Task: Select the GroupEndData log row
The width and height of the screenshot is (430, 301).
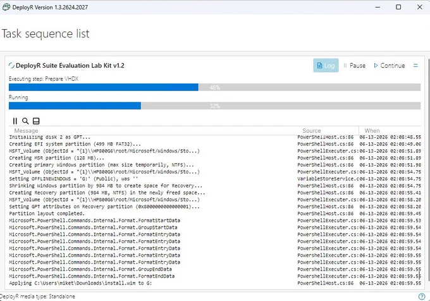Action: [215, 269]
